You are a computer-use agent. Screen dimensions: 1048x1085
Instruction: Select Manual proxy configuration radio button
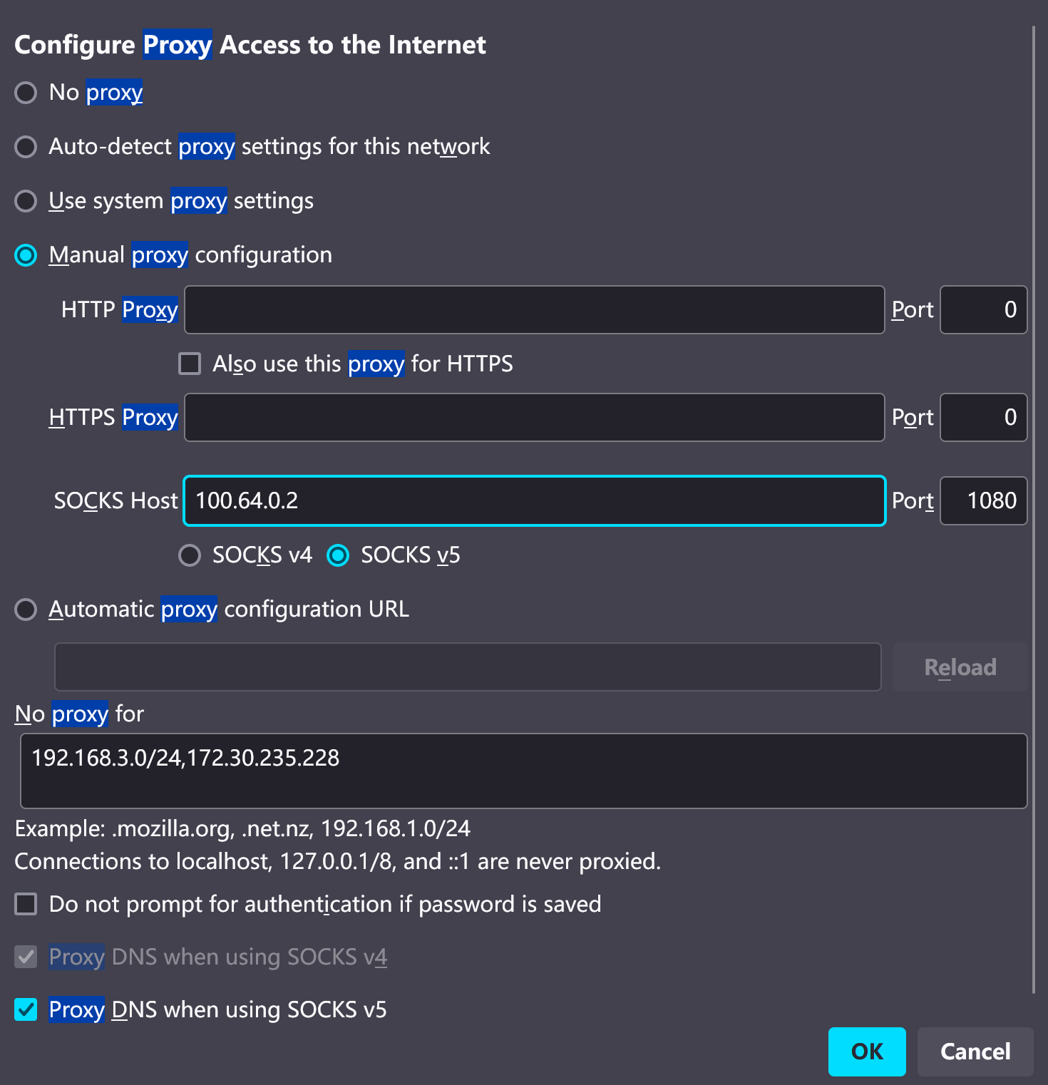pos(26,255)
